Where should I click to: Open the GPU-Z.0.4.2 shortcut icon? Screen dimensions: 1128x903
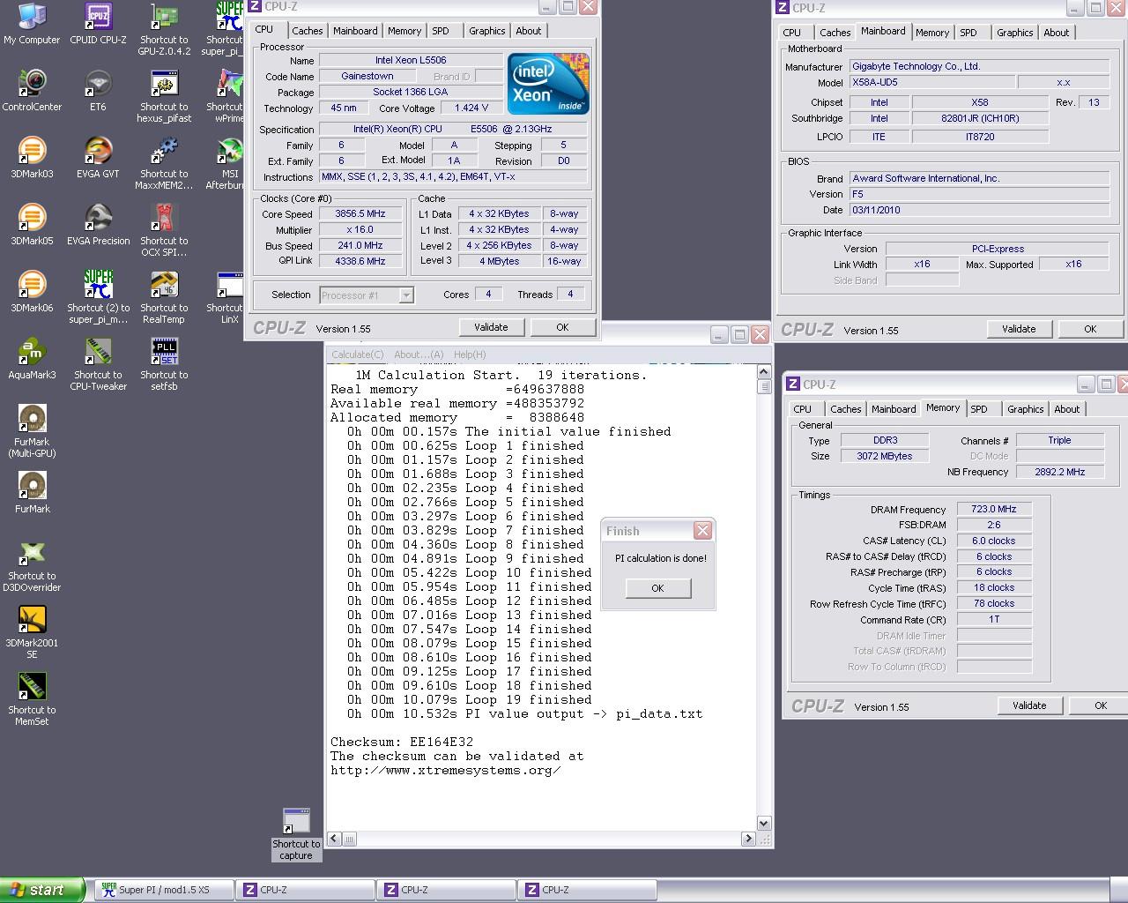click(x=164, y=29)
